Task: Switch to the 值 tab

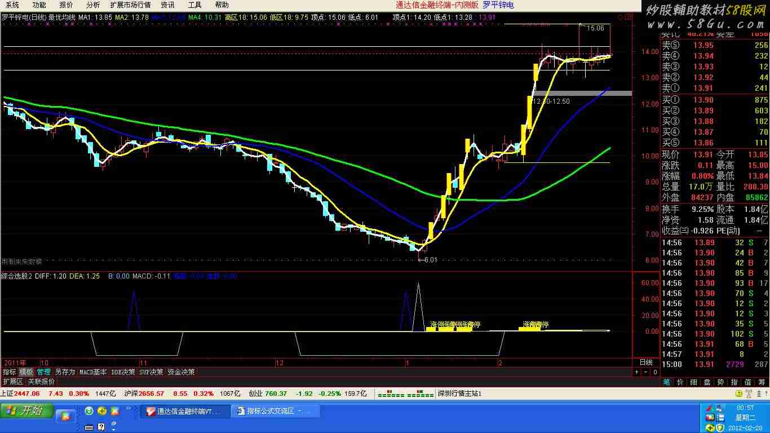Action: (x=748, y=382)
